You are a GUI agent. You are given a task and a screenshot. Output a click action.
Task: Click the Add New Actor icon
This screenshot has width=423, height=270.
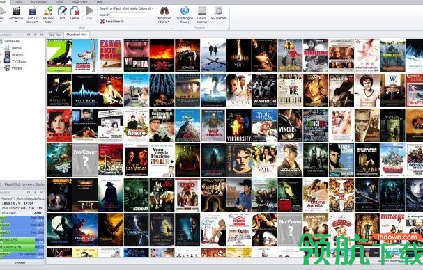point(48,11)
